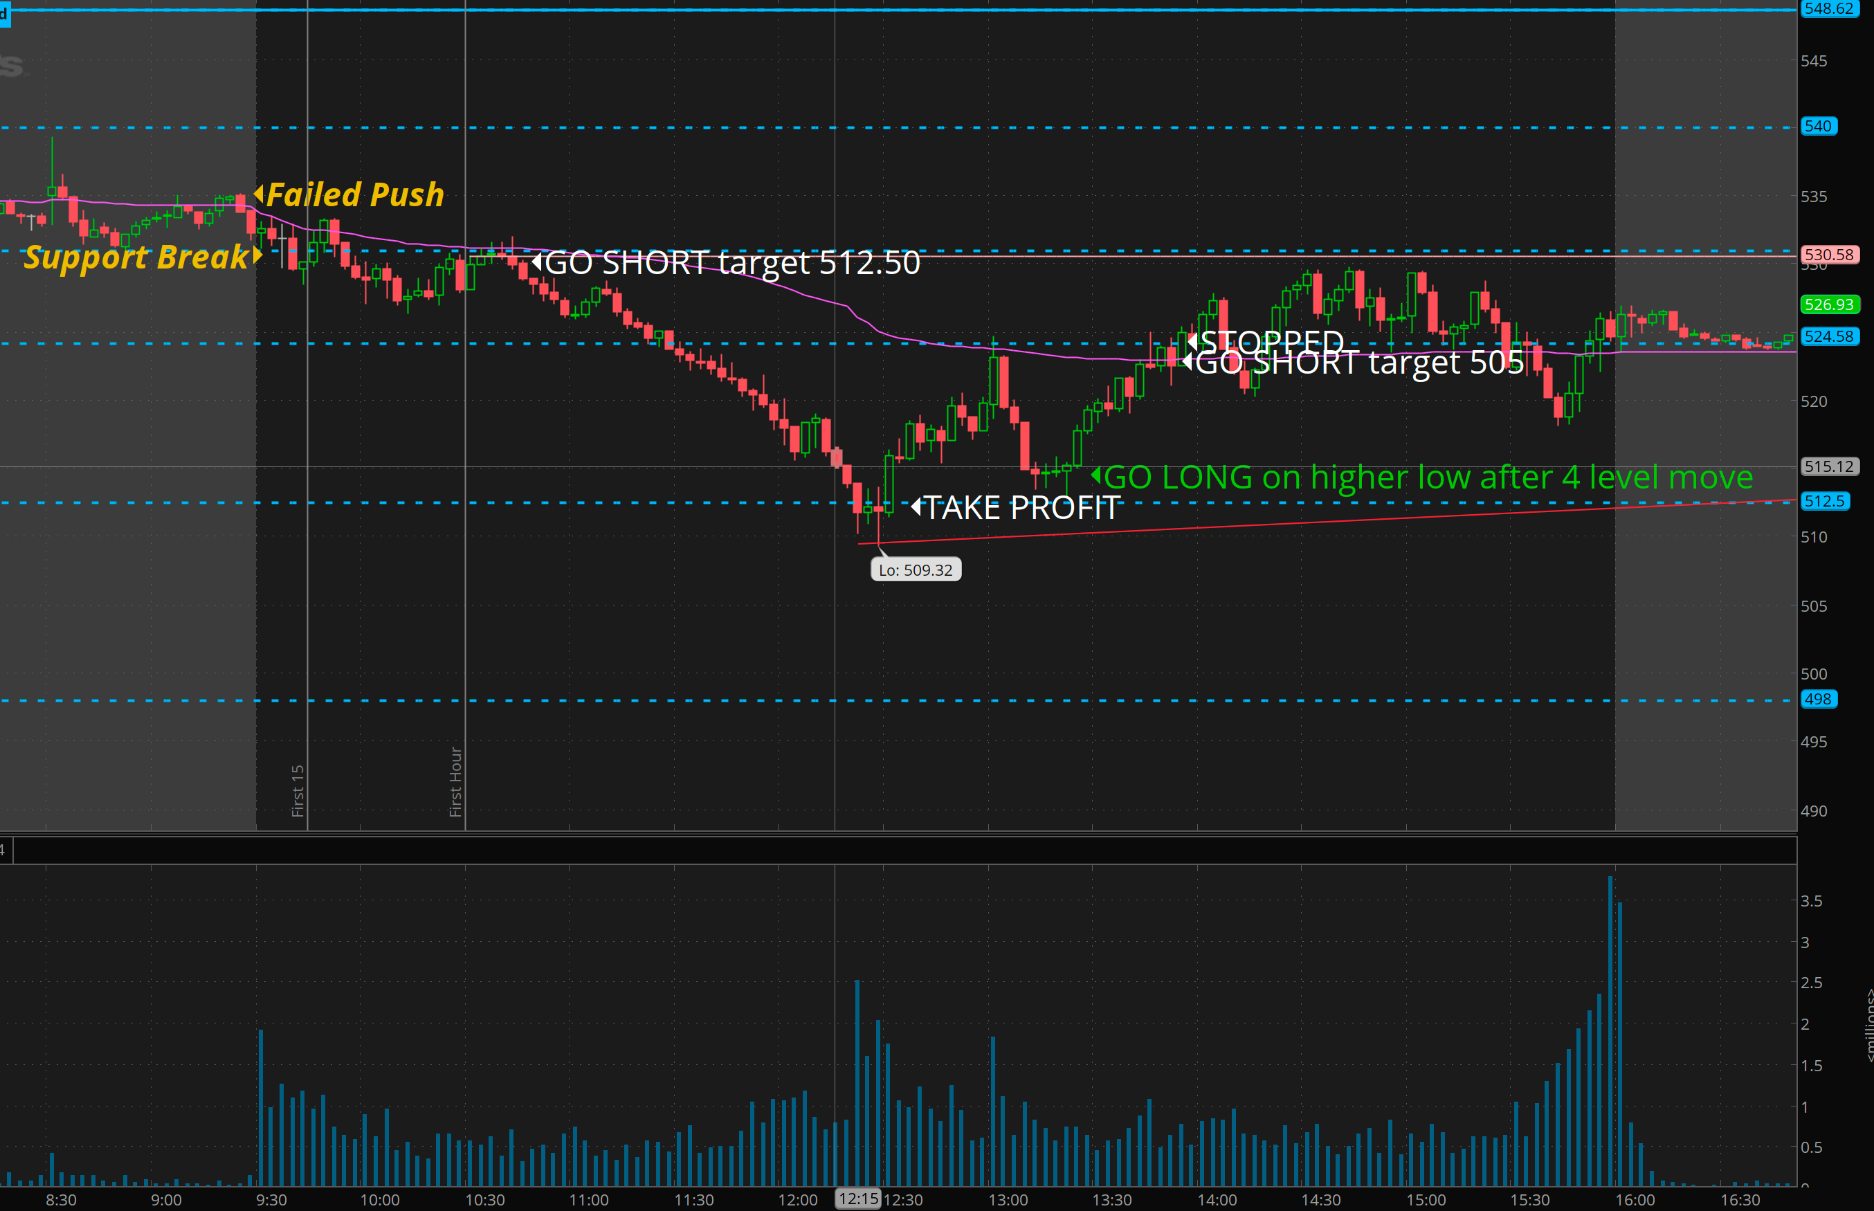The image size is (1874, 1211).
Task: Click the TAKE PROFIT arrow marker
Action: click(x=916, y=507)
